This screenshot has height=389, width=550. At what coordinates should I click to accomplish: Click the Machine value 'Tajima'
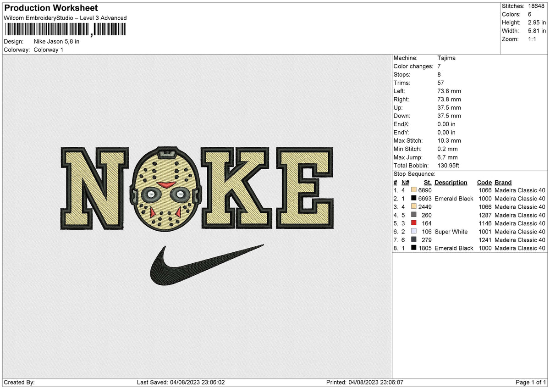tap(446, 58)
